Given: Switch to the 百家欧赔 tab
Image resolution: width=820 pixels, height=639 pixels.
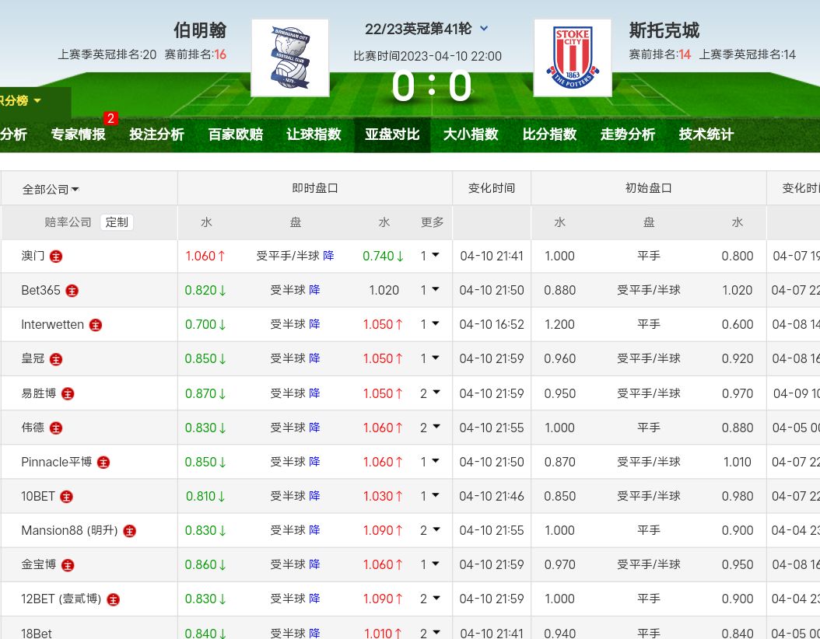Looking at the screenshot, I should coord(235,134).
